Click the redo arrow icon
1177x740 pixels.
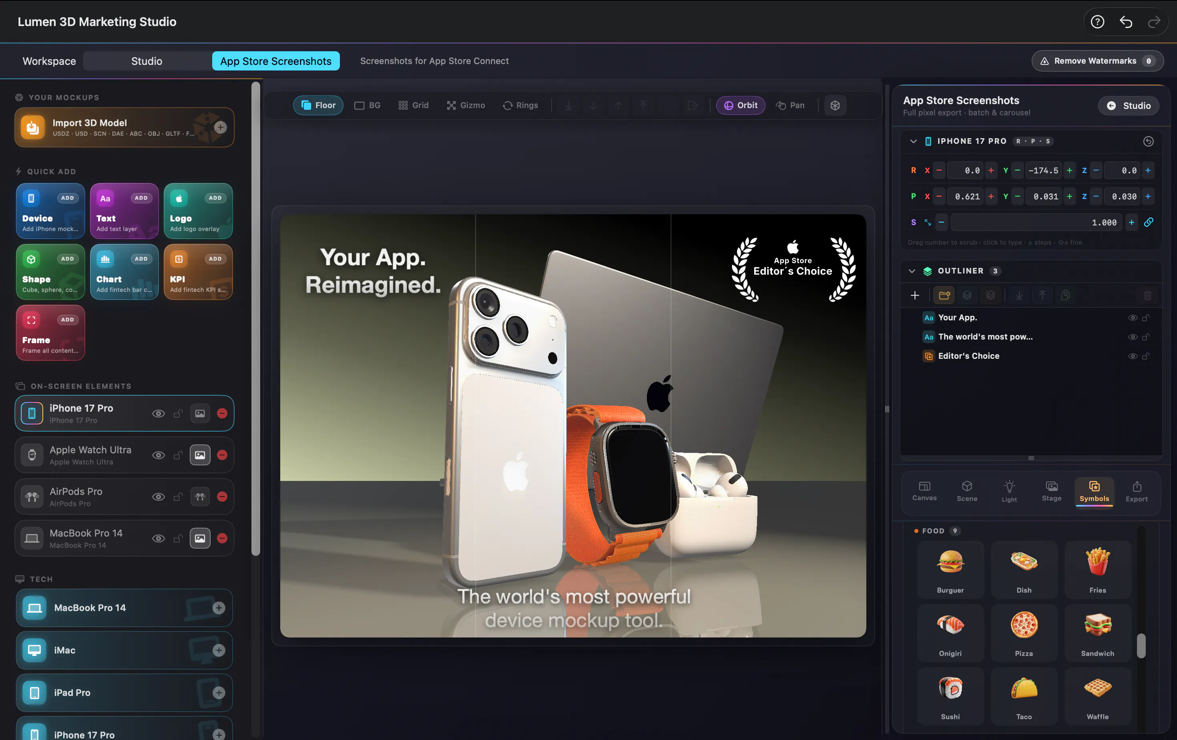pos(1154,22)
